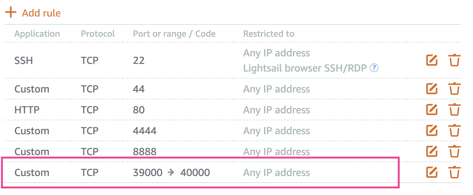Edit the 39000 to 40000 port range rule
473x195 pixels.
coord(432,173)
